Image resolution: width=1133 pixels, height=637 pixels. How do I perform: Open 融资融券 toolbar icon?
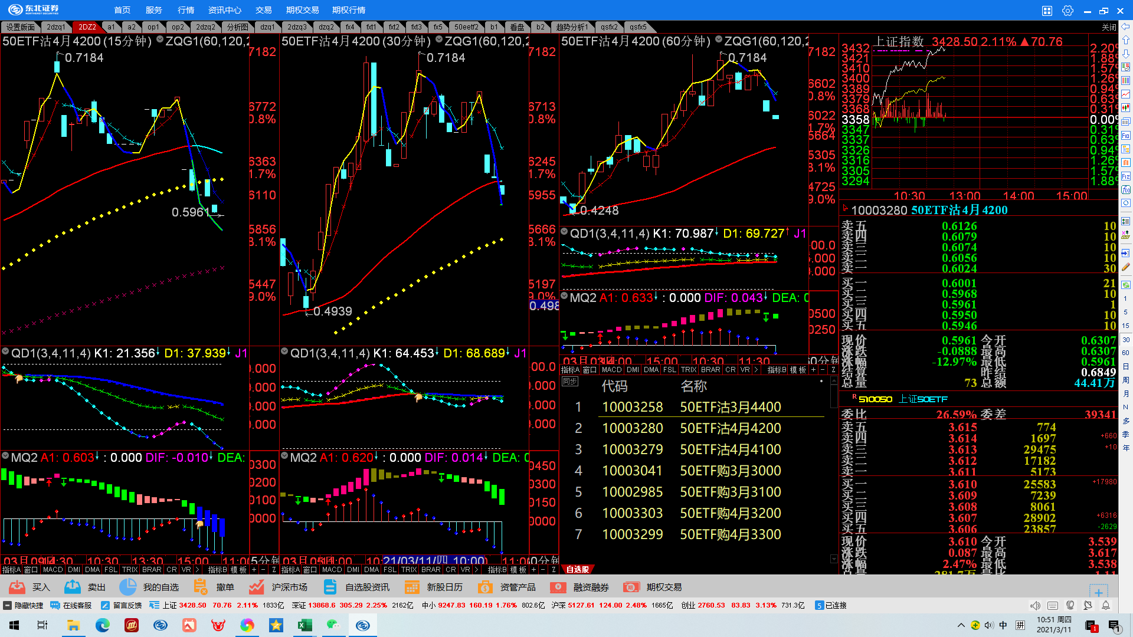click(x=558, y=587)
